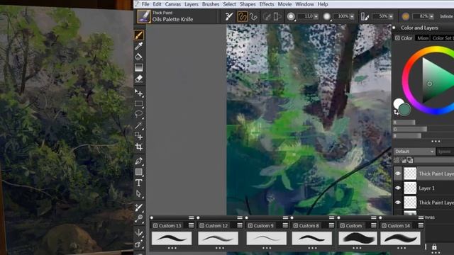Select the Custom 8 brush variant
The height and width of the screenshot is (255, 454).
(x=312, y=238)
